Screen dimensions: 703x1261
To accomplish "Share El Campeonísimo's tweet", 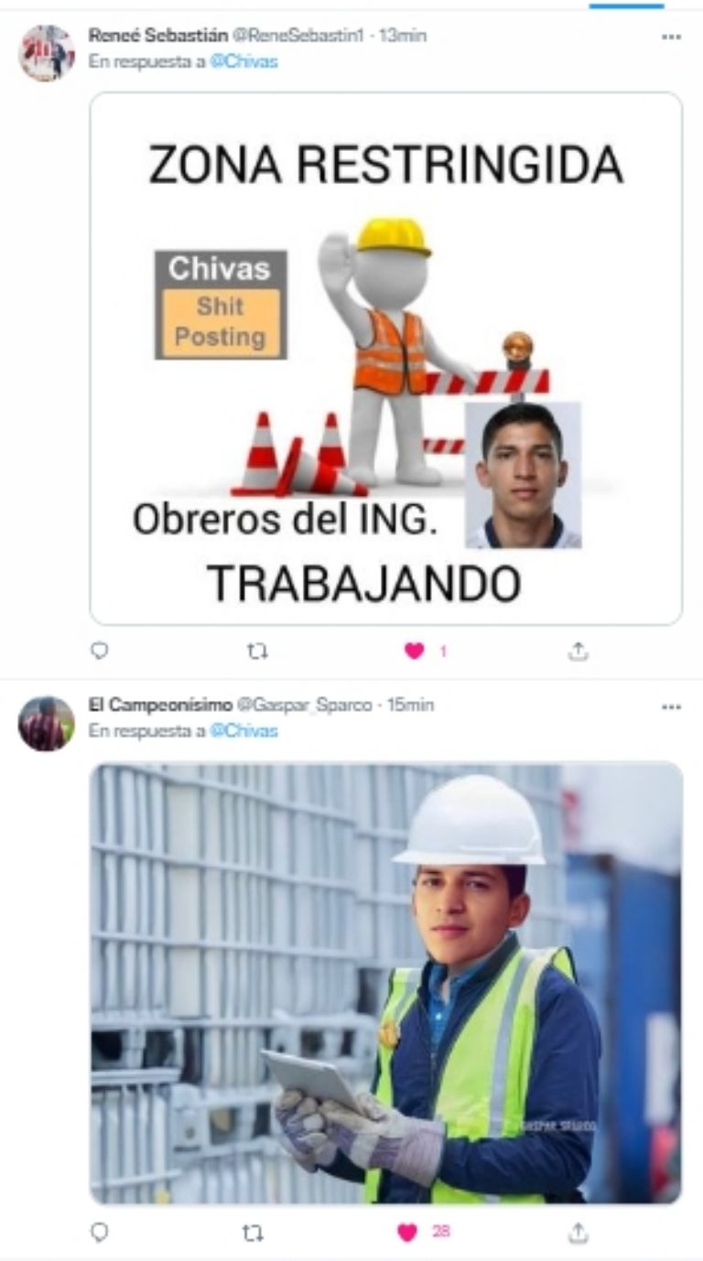I will (578, 1233).
